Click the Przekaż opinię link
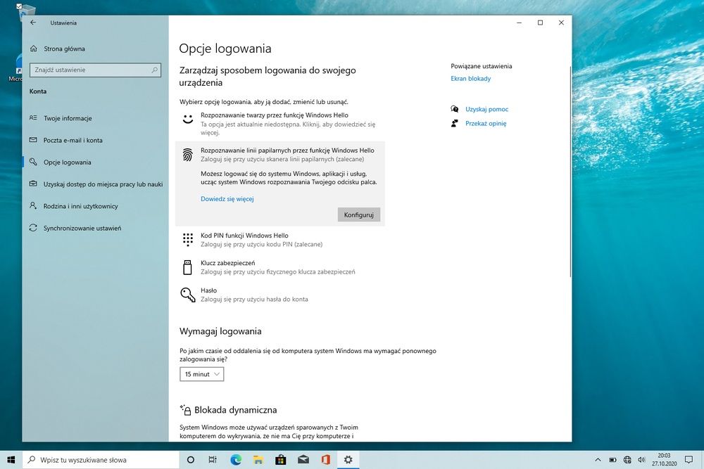This screenshot has width=704, height=469. tap(486, 123)
